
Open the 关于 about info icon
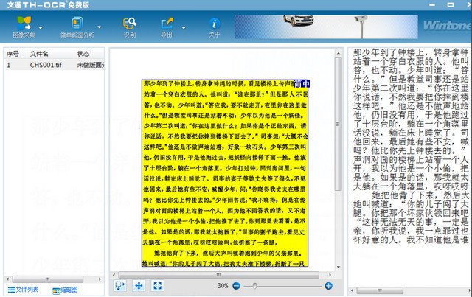coord(215,26)
